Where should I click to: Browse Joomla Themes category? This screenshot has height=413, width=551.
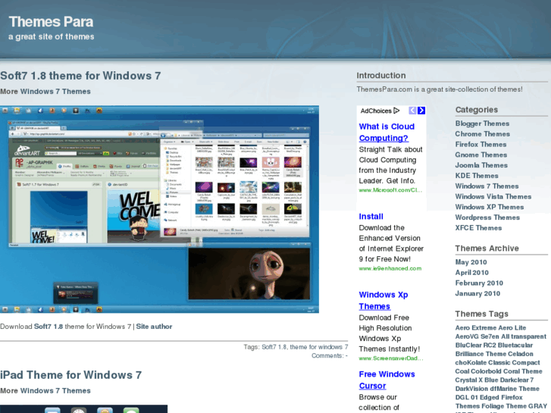coord(481,165)
